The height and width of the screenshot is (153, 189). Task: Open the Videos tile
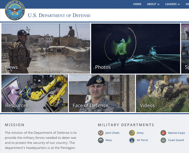pyautogui.click(x=162, y=93)
